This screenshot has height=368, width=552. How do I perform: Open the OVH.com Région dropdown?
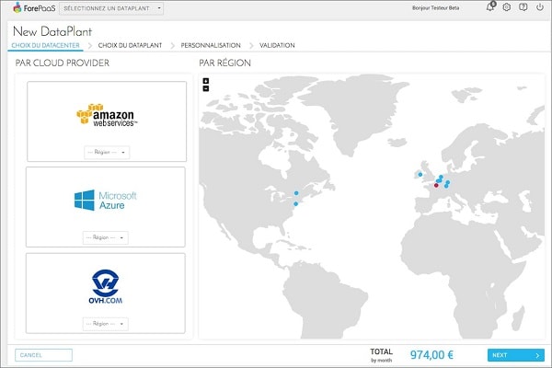pos(105,324)
